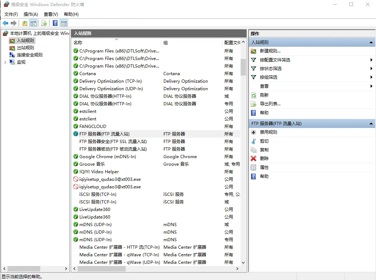Image resolution: width=376 pixels, height=280 pixels.
Task: Toggle the action pane toolbar icon
Action: click(64, 23)
